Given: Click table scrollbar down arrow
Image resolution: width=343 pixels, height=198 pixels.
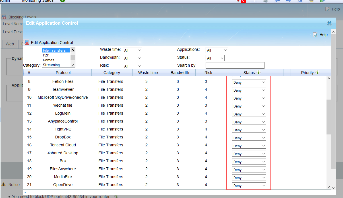Looking at the screenshot, I should pos(329,187).
